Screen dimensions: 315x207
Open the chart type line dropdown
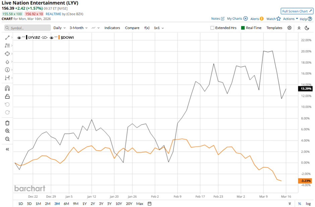click(96, 28)
